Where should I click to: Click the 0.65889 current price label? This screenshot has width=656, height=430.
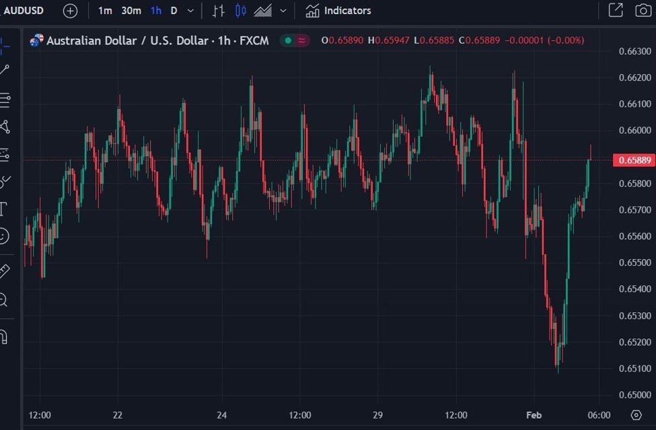tap(634, 160)
